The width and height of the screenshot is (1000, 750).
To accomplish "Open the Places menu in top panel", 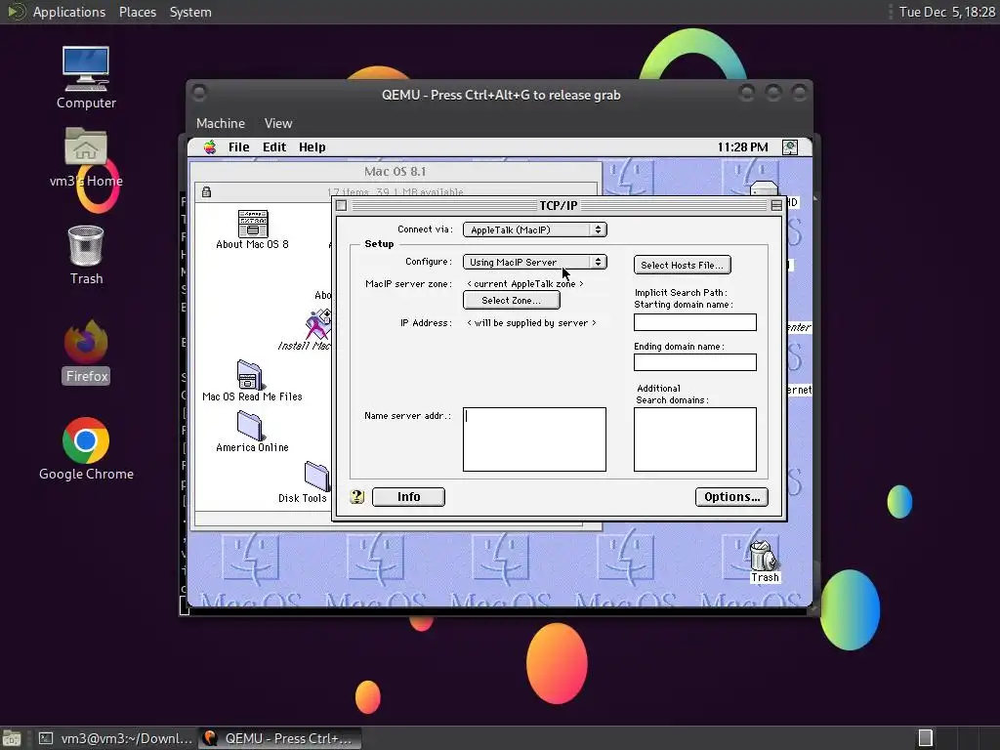I will (138, 12).
